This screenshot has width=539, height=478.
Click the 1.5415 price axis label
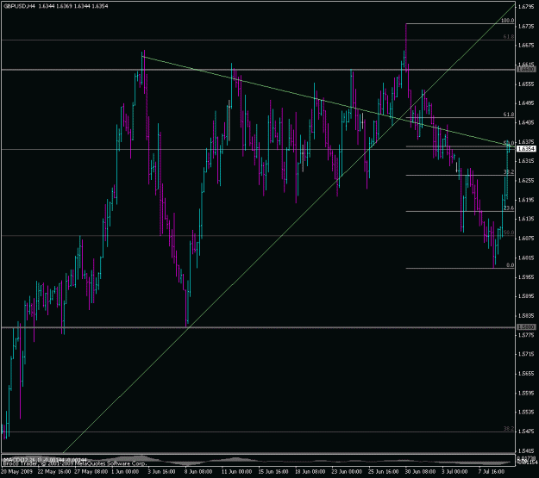click(526, 451)
